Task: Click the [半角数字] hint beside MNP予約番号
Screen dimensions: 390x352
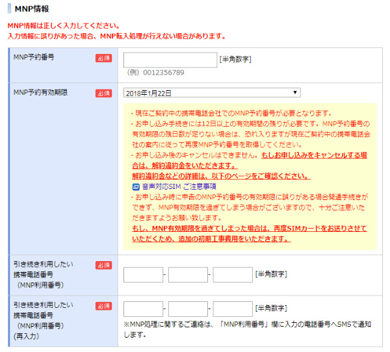Action: [235, 59]
